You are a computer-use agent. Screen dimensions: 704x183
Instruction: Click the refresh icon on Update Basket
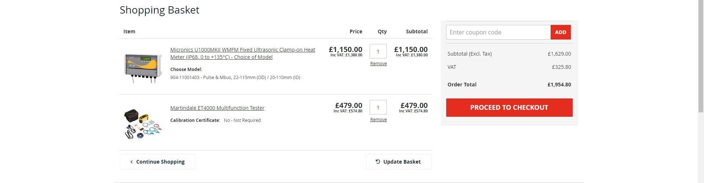pos(378,161)
